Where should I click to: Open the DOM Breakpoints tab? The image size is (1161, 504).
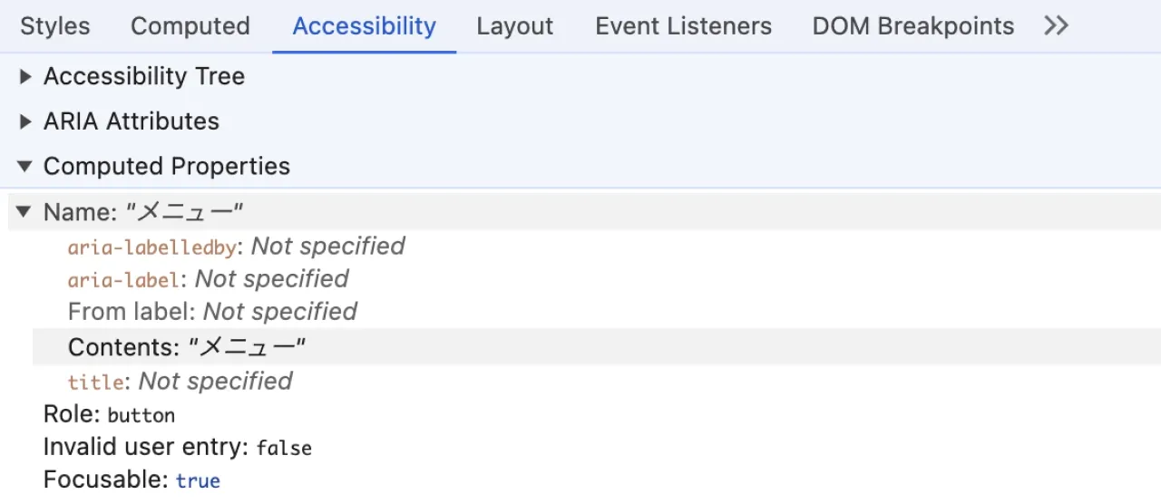coord(912,26)
